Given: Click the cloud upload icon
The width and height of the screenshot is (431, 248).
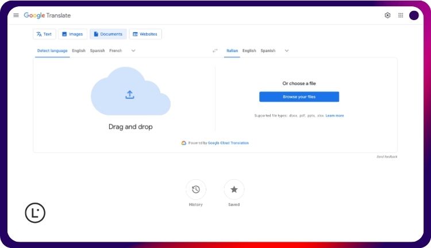Looking at the screenshot, I should click(130, 95).
